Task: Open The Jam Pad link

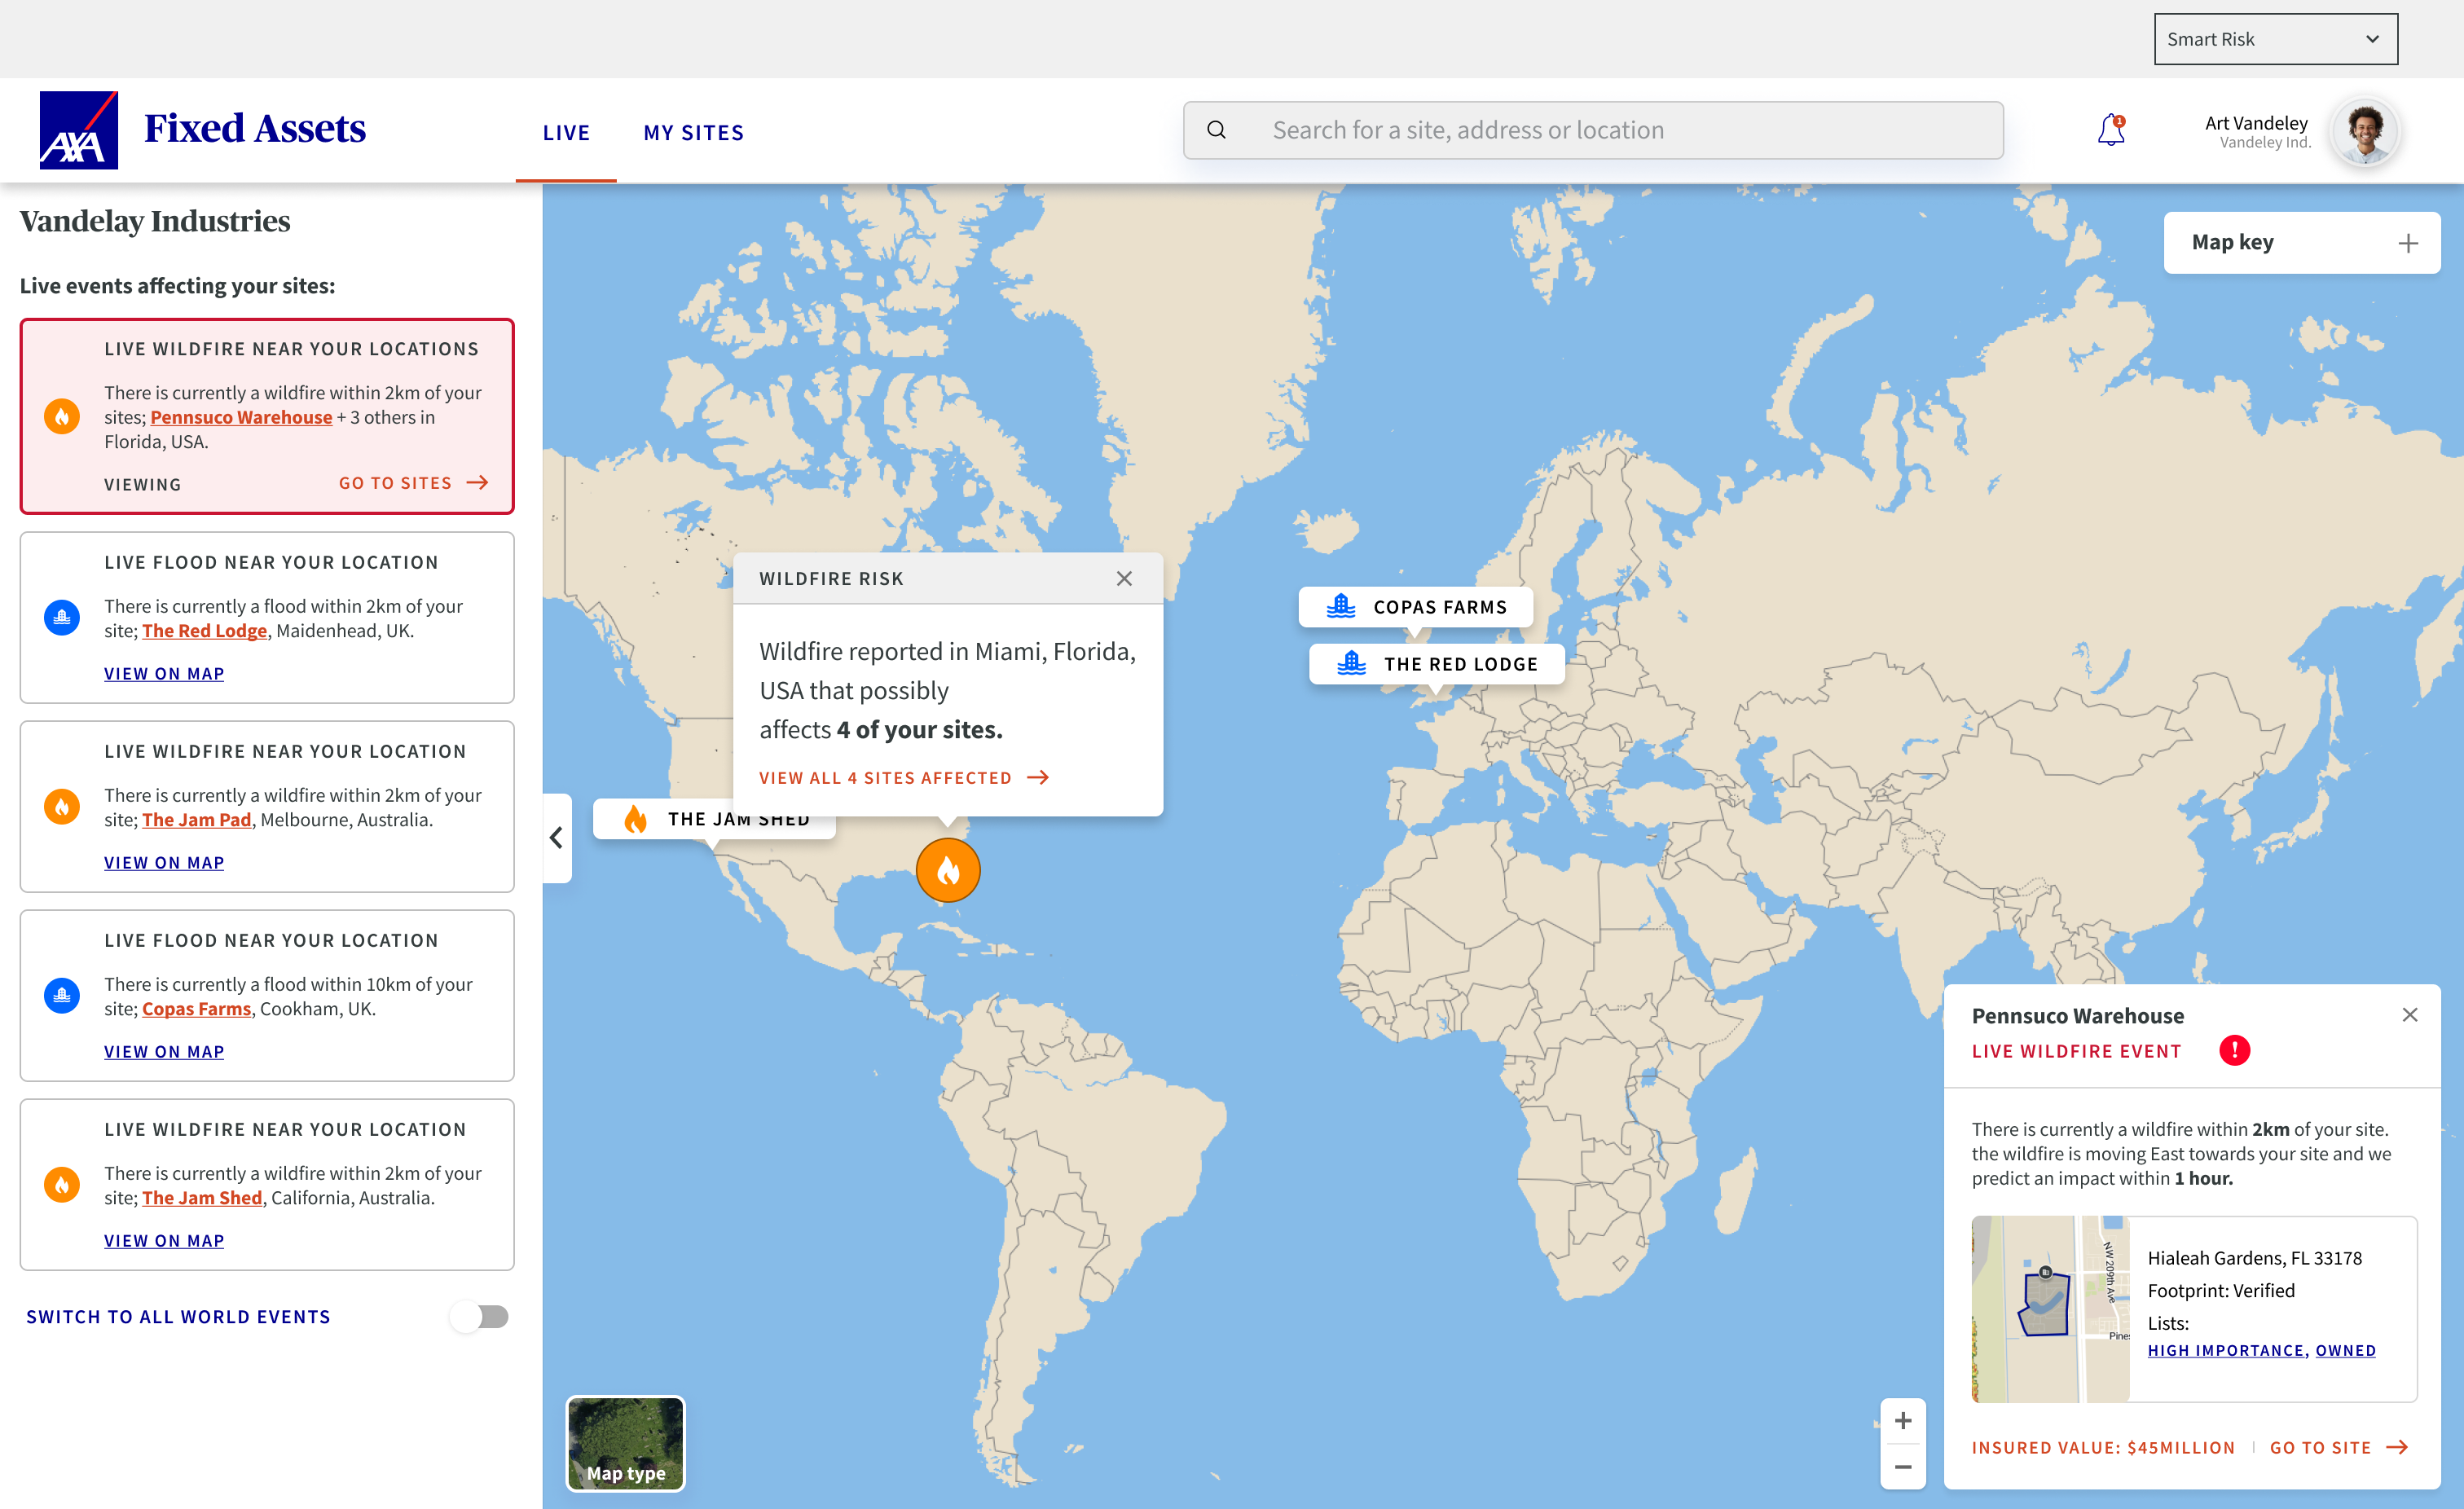Action: pyautogui.click(x=196, y=820)
